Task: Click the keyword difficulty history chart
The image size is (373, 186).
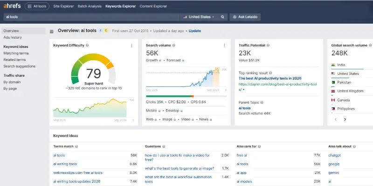Action: [90, 107]
